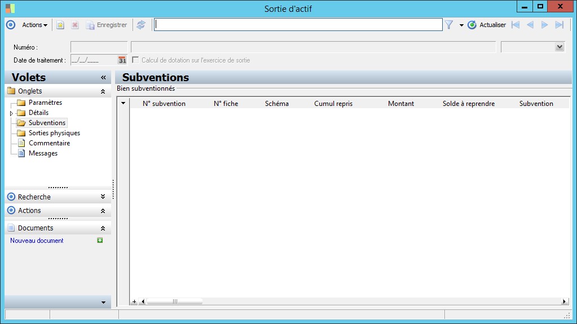Click the grid horizontal scrollbar left arrow
577x324 pixels.
(x=143, y=301)
